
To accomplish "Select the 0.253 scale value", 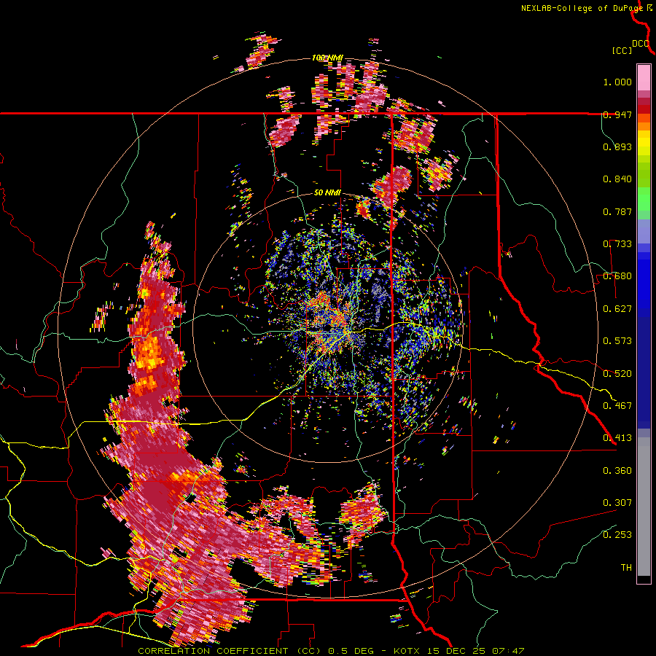I will click(617, 535).
